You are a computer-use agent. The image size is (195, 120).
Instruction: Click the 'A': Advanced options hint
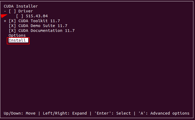(x=164, y=113)
